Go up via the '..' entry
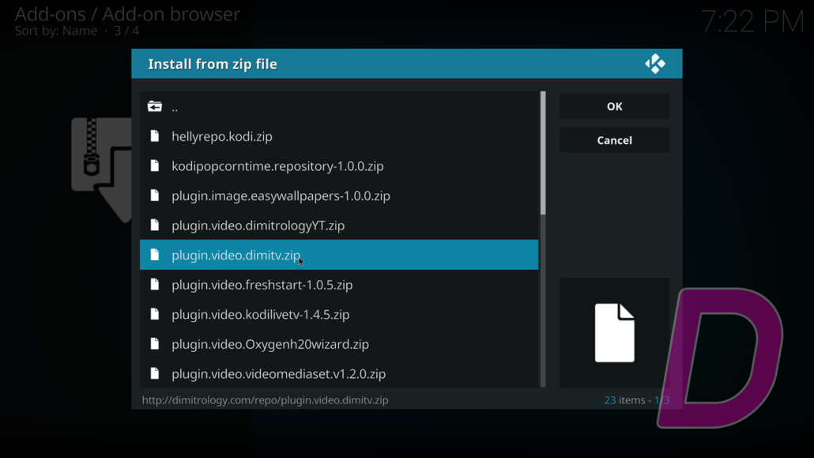The image size is (814, 458). pyautogui.click(x=175, y=108)
